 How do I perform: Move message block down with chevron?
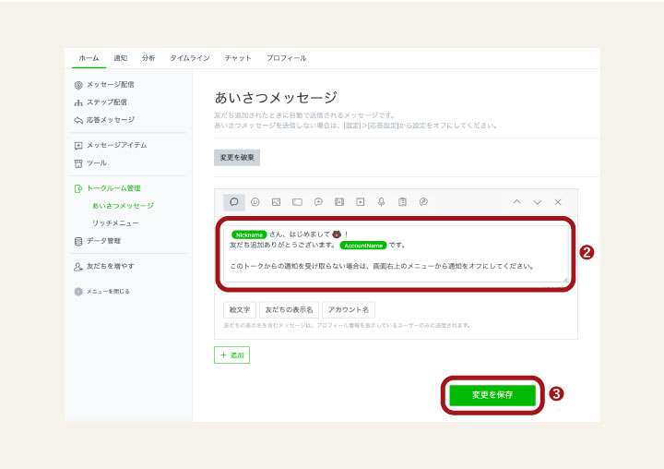[x=538, y=202]
